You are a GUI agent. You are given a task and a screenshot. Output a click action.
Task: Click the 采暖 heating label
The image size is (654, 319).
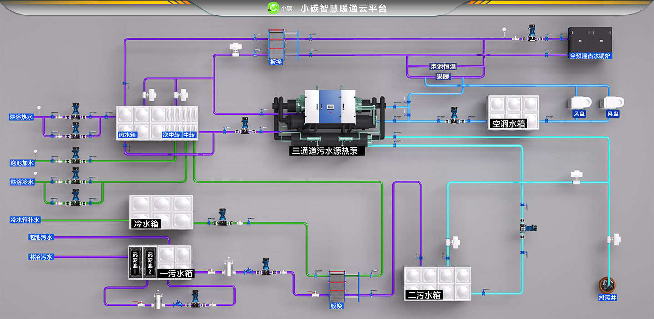pos(443,77)
